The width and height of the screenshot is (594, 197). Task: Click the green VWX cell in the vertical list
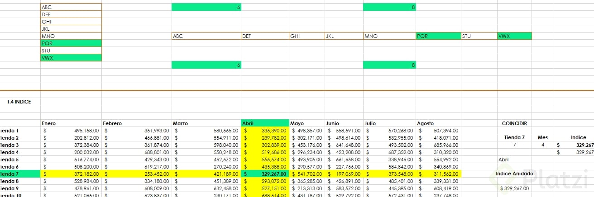coord(71,58)
